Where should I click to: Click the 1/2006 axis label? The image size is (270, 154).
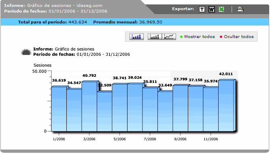click(59, 139)
